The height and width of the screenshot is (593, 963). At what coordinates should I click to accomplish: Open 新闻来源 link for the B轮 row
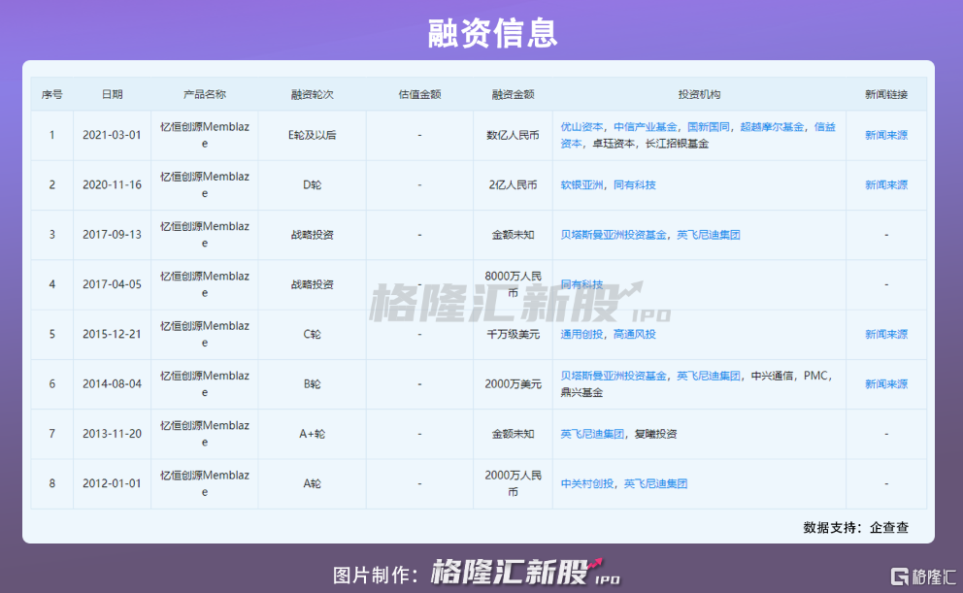tap(886, 384)
